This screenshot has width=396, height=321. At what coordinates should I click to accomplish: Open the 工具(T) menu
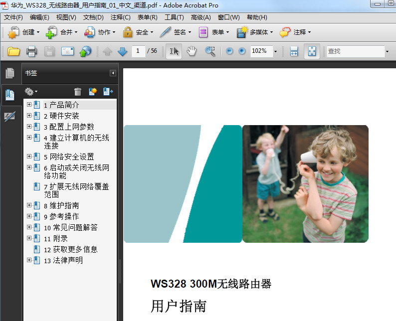[174, 17]
